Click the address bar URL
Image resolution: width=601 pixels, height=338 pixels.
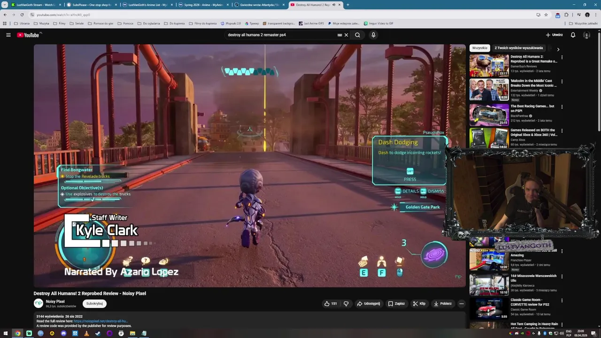(63, 15)
